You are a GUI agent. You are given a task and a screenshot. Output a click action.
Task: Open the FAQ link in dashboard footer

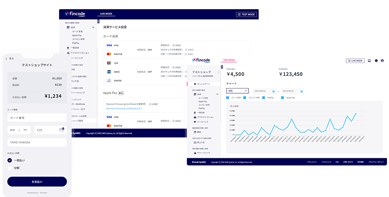(x=337, y=162)
